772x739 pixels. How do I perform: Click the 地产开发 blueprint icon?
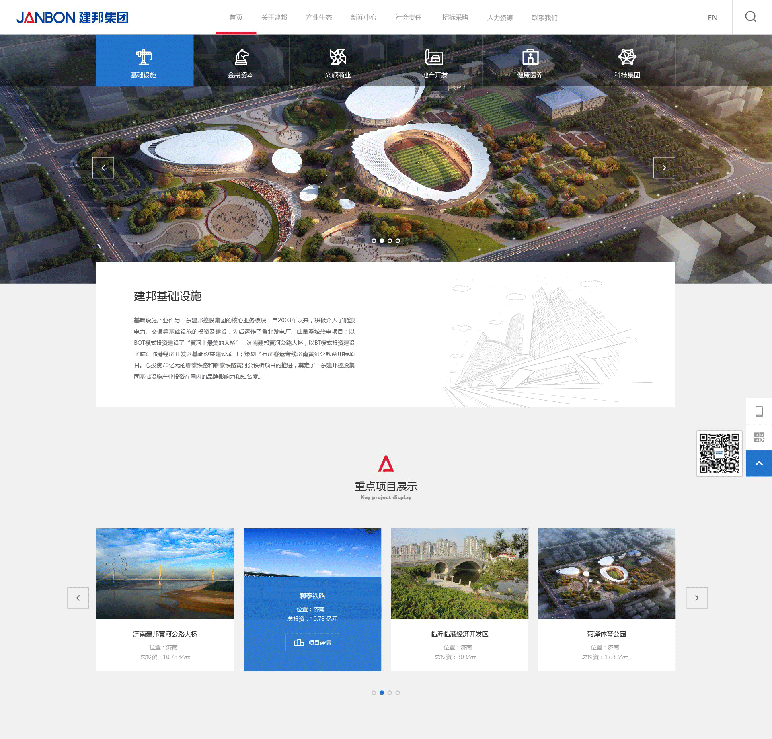tap(434, 57)
